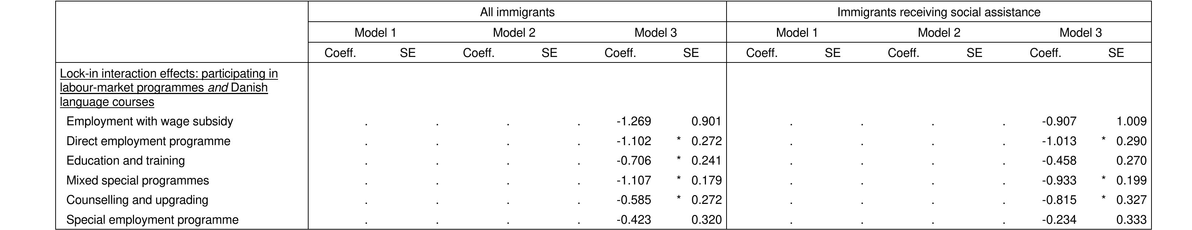The image size is (1192, 230).
Task: Click the coefficient cell showing -1.107
Action: (x=633, y=180)
